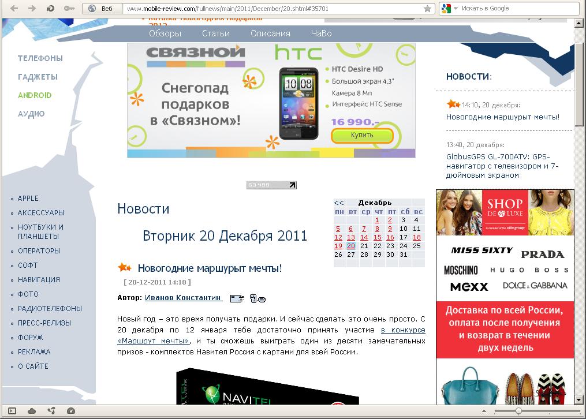Open the Opera Unite share icon
Viewport: 586px width, 419px height.
(x=51, y=411)
